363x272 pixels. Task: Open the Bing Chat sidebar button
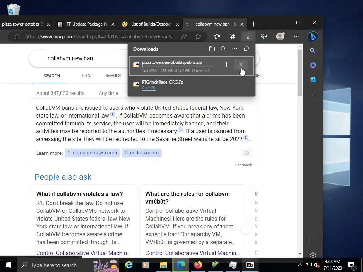point(313,36)
